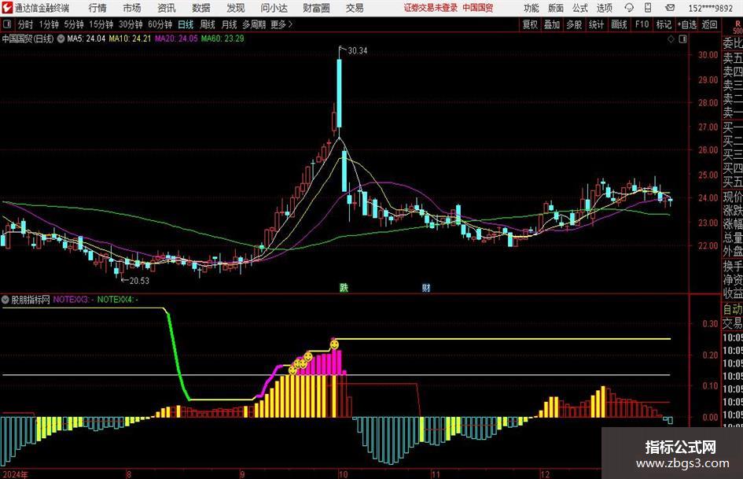The height and width of the screenshot is (479, 743).
Task: Click the 现价 row in quote panel
Action: coord(733,197)
